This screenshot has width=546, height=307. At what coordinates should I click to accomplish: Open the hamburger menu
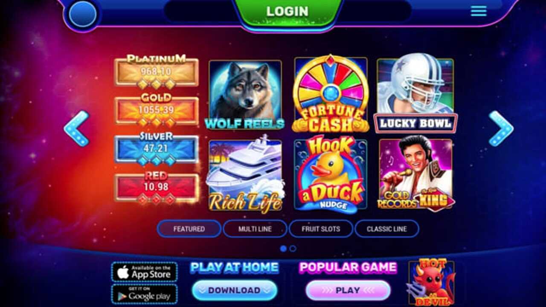click(479, 11)
